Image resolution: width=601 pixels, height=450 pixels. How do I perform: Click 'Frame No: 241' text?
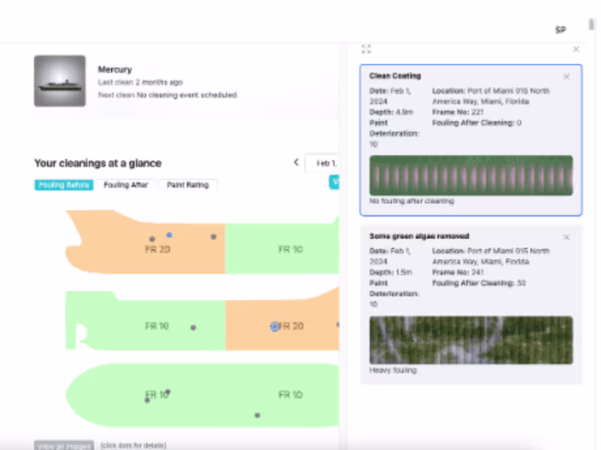(458, 272)
